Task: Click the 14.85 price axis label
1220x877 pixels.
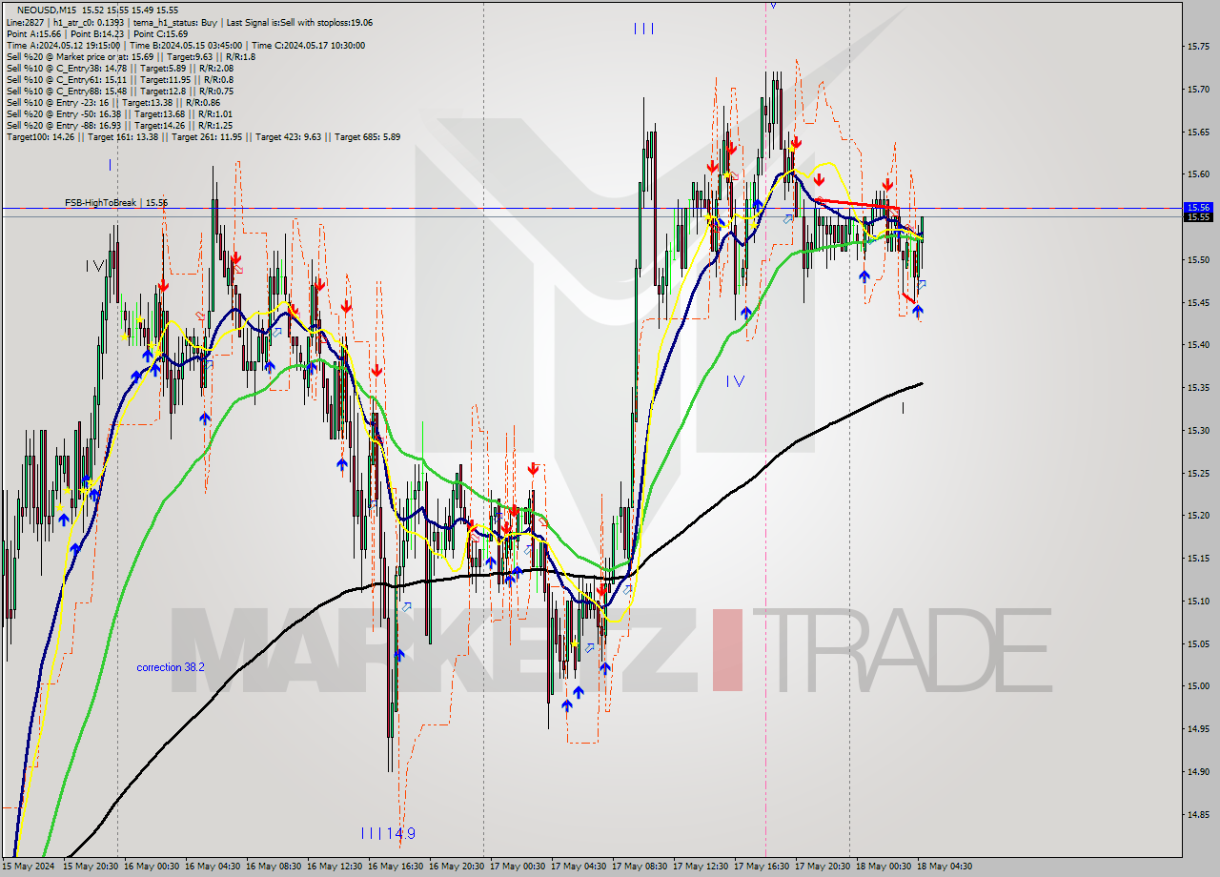Action: pos(1197,814)
